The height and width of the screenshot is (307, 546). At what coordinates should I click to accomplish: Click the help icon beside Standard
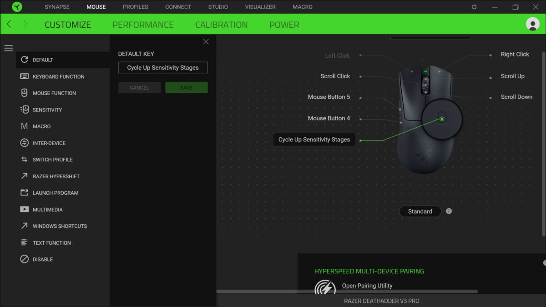[x=449, y=211]
